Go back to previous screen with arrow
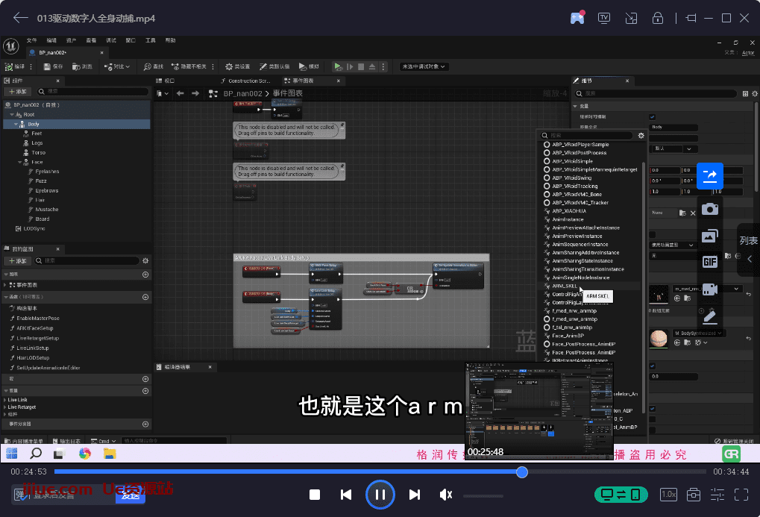The image size is (760, 517). pyautogui.click(x=20, y=18)
